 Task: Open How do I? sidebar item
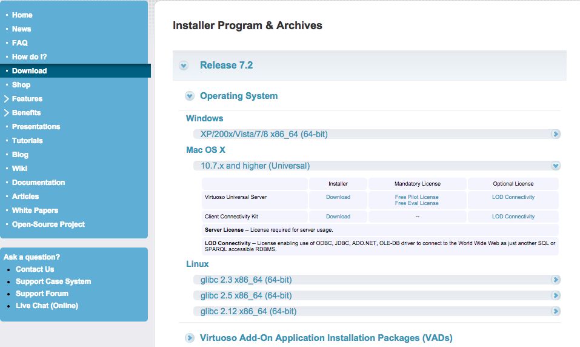click(29, 57)
